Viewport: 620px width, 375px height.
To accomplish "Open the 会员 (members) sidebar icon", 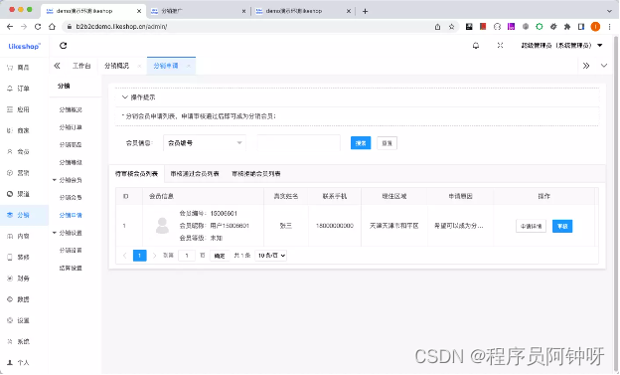I will [10, 151].
